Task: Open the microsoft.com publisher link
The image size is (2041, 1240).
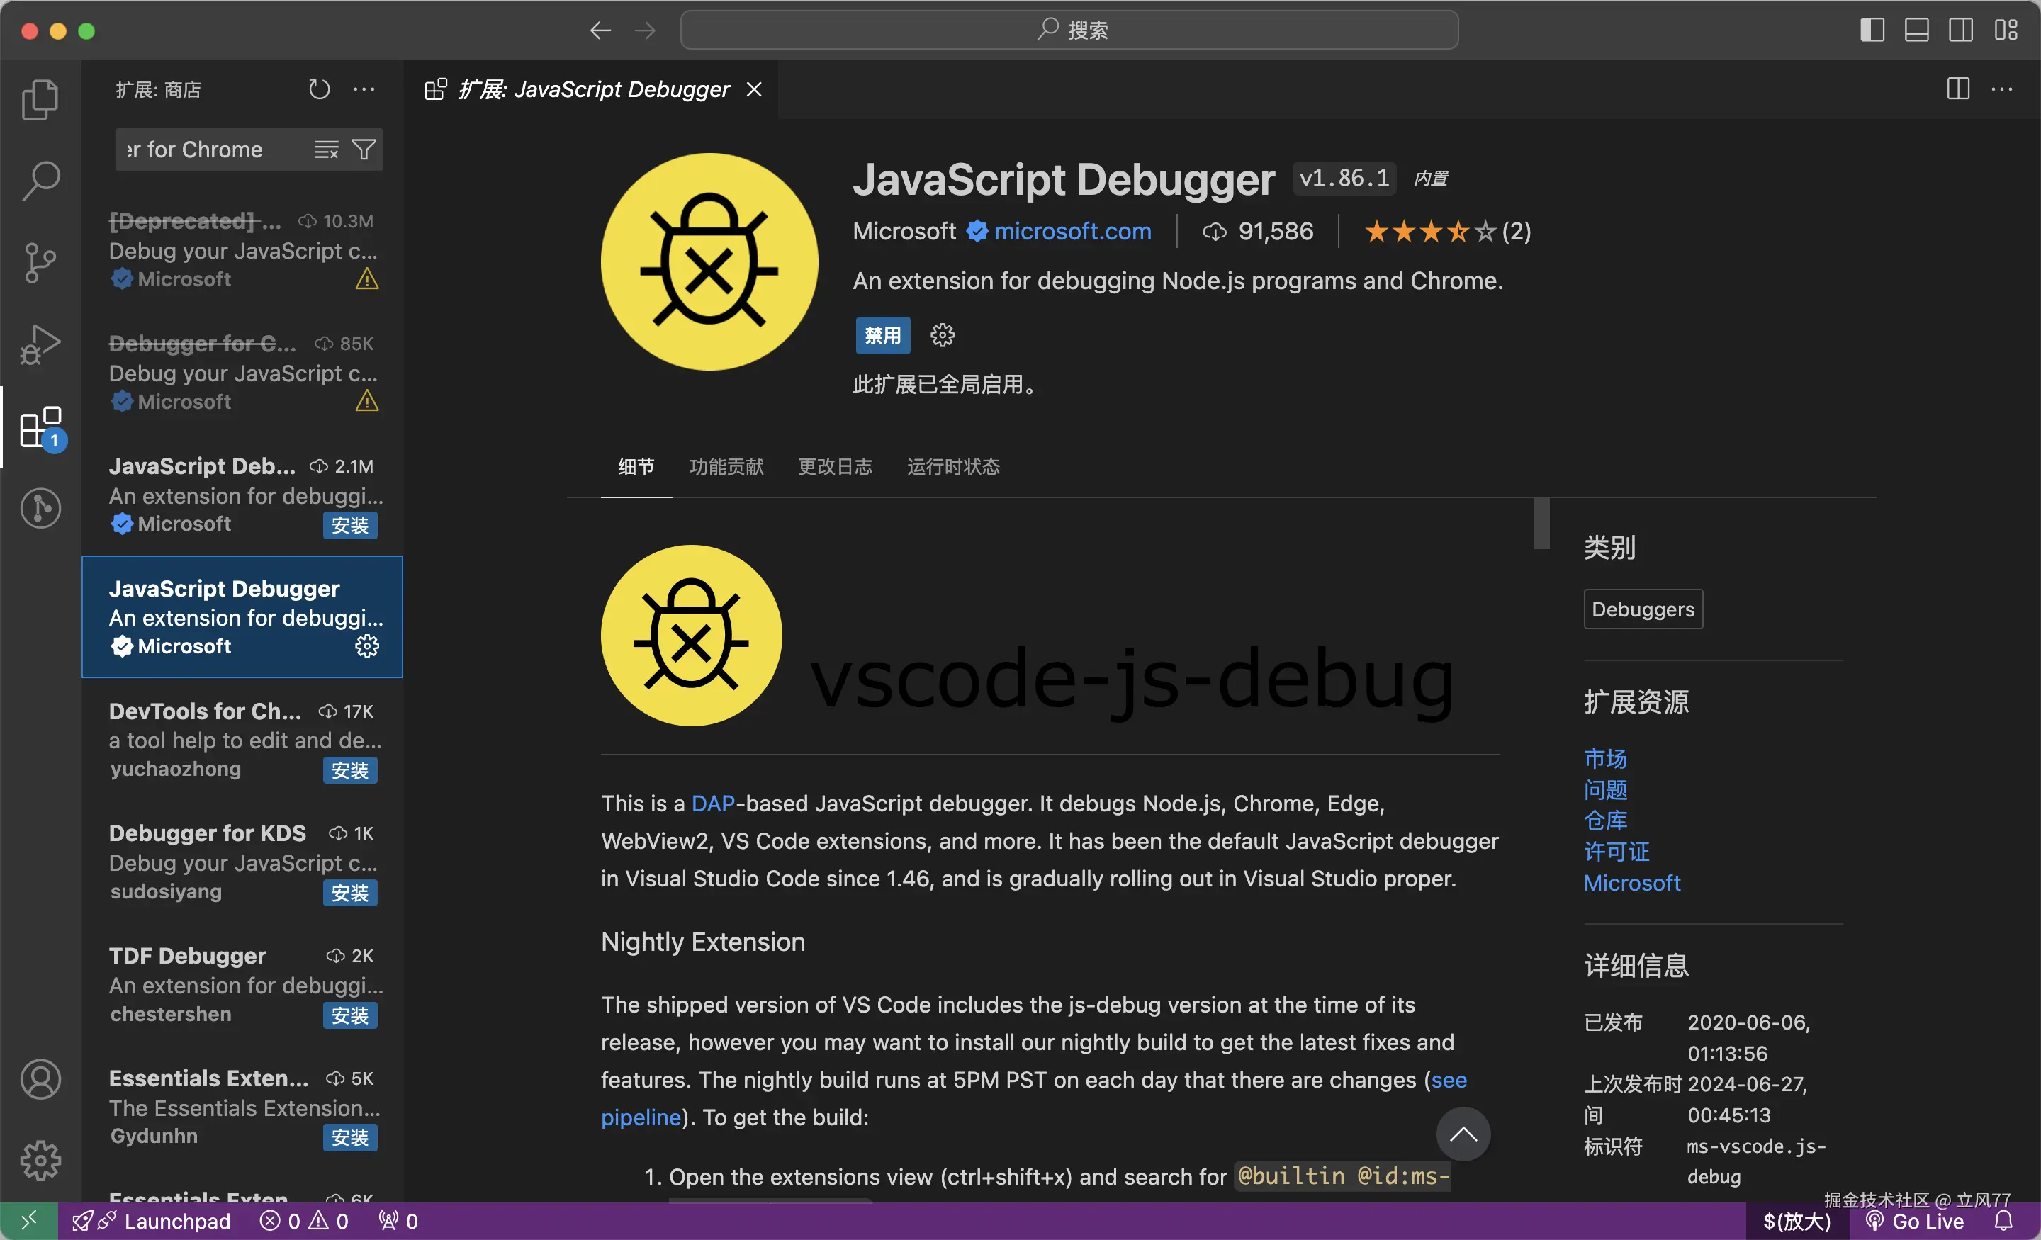Action: click(x=1072, y=231)
